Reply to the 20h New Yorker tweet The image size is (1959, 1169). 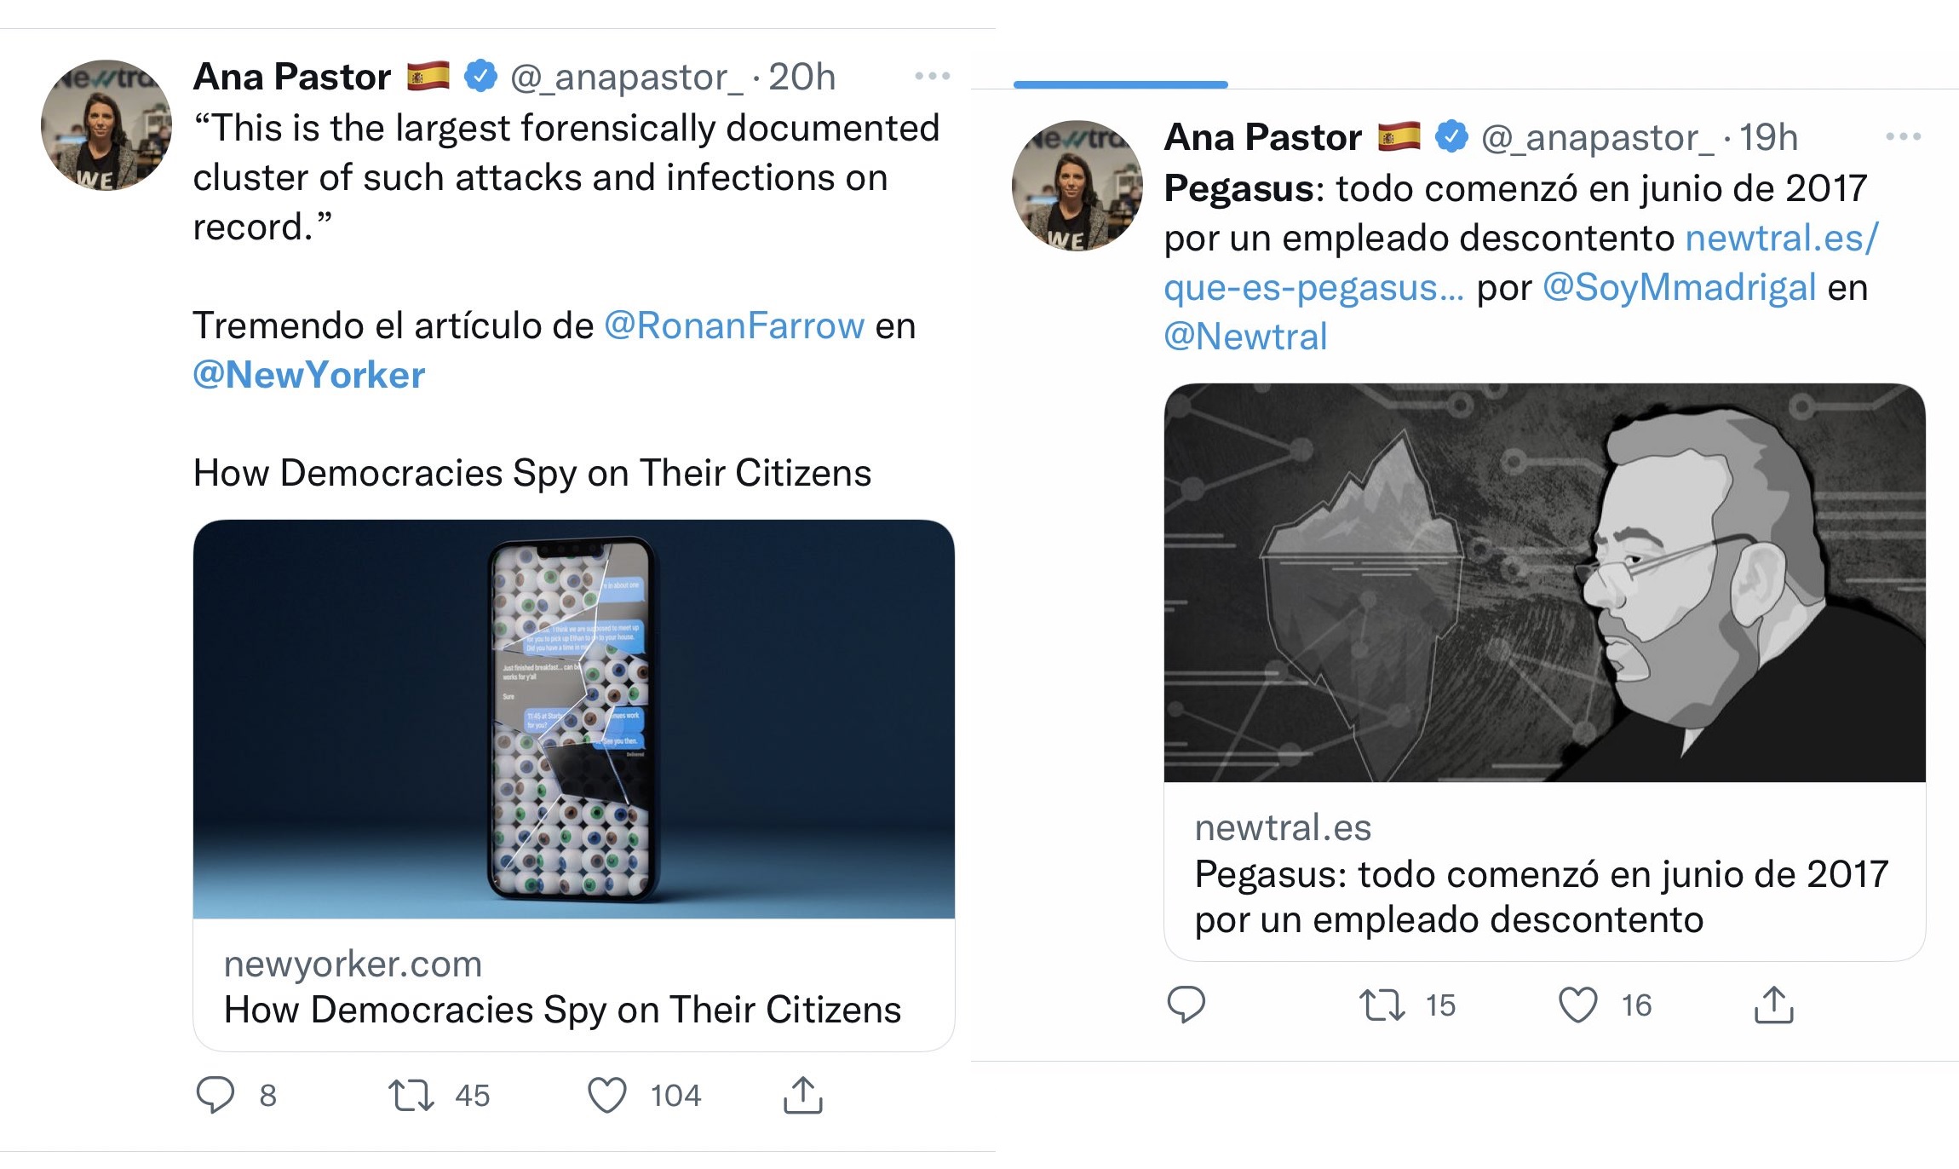coord(215,1095)
